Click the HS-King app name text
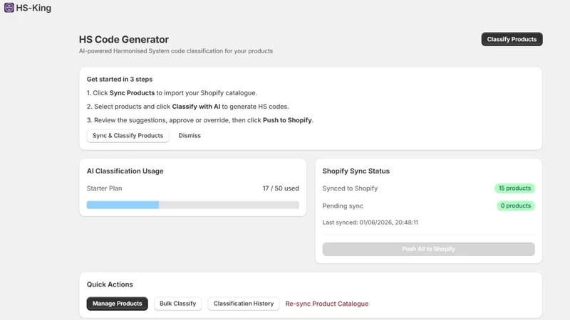This screenshot has height=320, width=570. (33, 8)
